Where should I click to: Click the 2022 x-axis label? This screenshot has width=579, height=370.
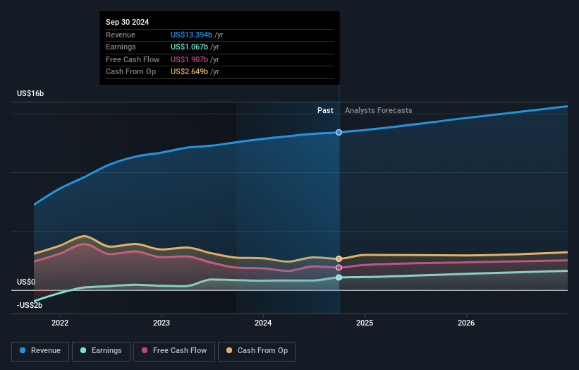point(60,323)
